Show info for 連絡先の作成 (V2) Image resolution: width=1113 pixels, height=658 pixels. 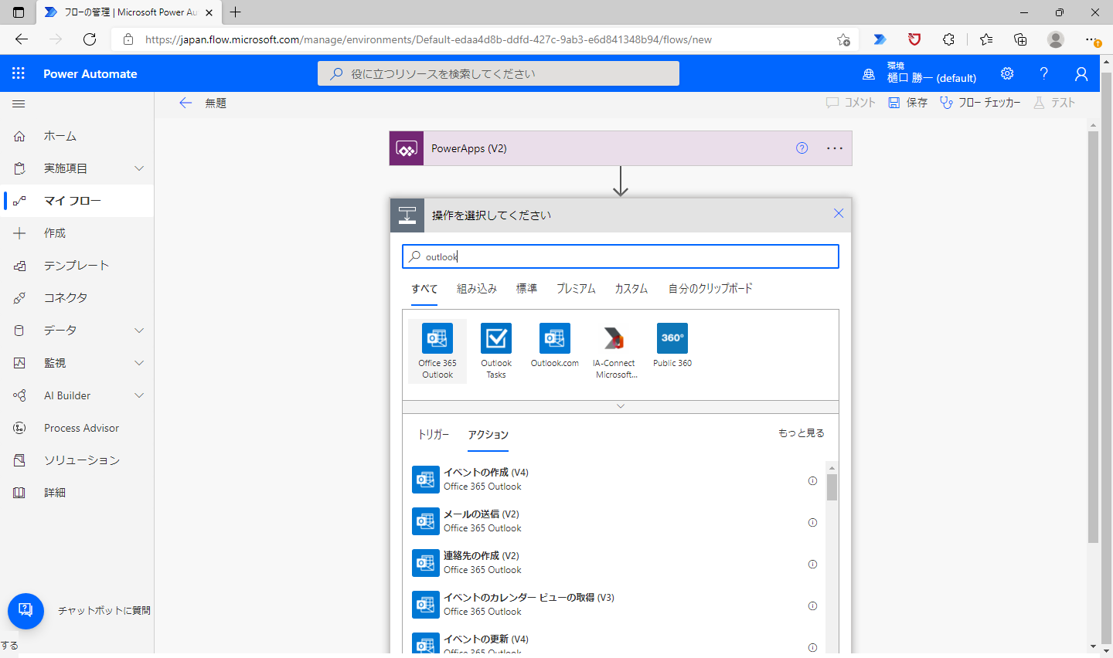pos(812,564)
